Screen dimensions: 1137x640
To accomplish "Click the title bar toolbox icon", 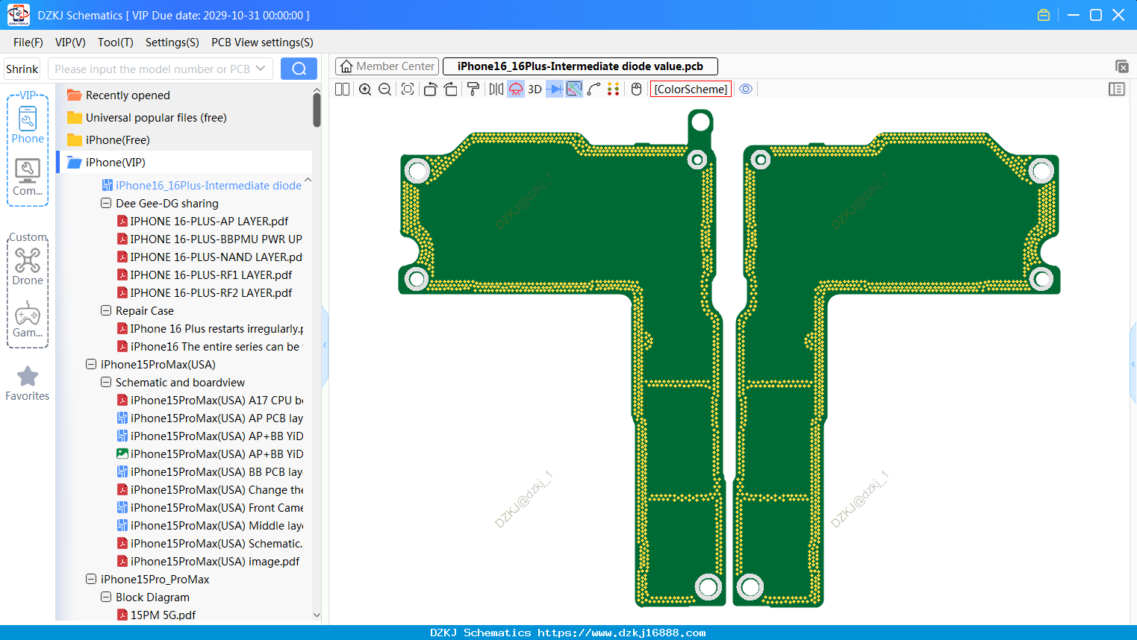I will tap(1044, 15).
